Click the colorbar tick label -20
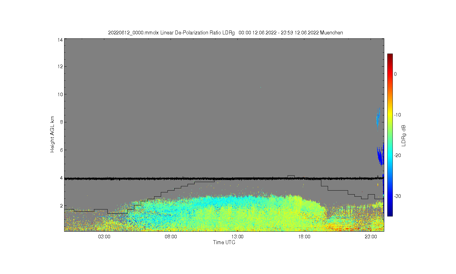 tap(397, 155)
